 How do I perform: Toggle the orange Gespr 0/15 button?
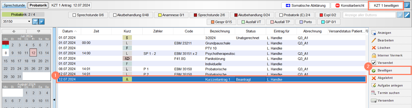tap(221, 22)
